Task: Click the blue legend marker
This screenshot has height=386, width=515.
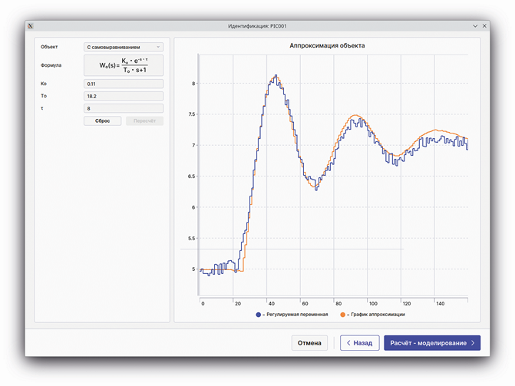Action: coord(259,315)
